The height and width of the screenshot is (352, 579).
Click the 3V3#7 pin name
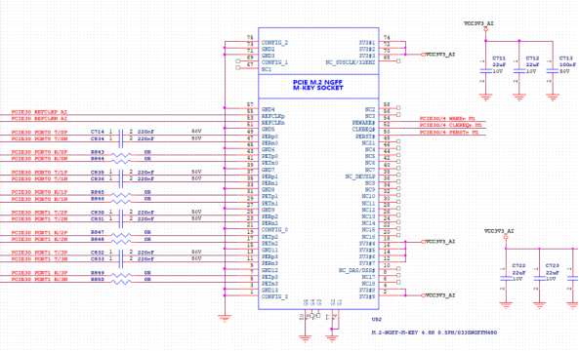[x=367, y=263]
